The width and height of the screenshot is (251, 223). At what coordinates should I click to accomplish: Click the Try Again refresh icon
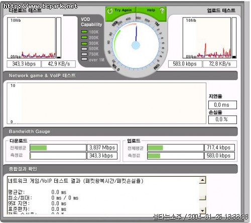[x=110, y=11]
